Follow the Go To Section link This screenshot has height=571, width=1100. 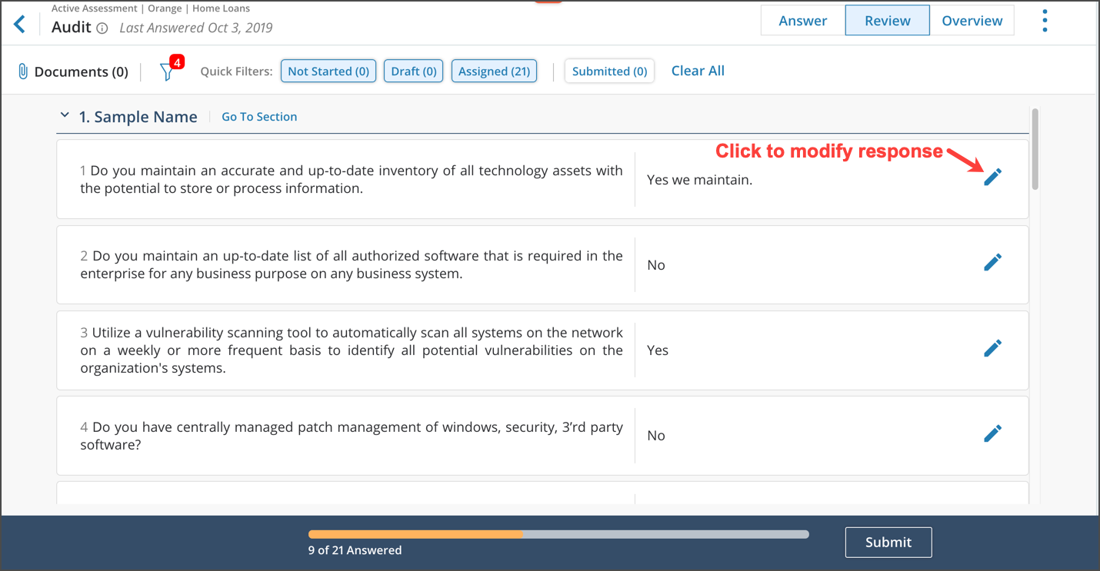(x=259, y=117)
